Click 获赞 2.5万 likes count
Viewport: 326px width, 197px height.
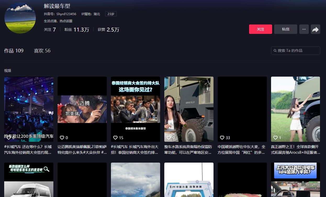click(108, 30)
